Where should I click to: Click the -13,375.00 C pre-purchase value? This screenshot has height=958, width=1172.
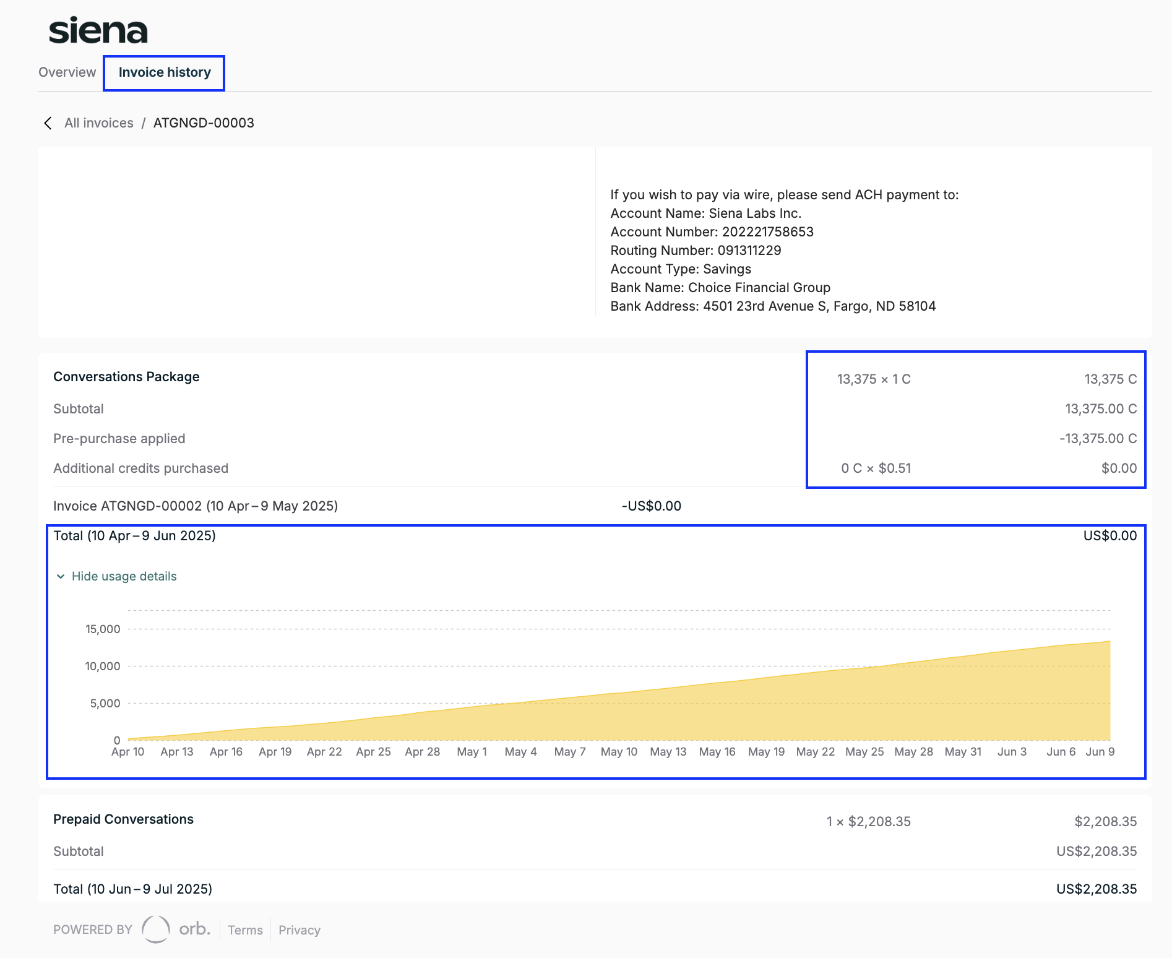click(x=1098, y=439)
